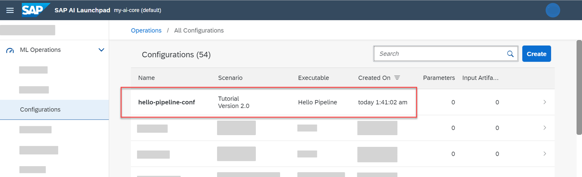Select Configurations in the sidebar
582x177 pixels.
[x=55, y=109]
